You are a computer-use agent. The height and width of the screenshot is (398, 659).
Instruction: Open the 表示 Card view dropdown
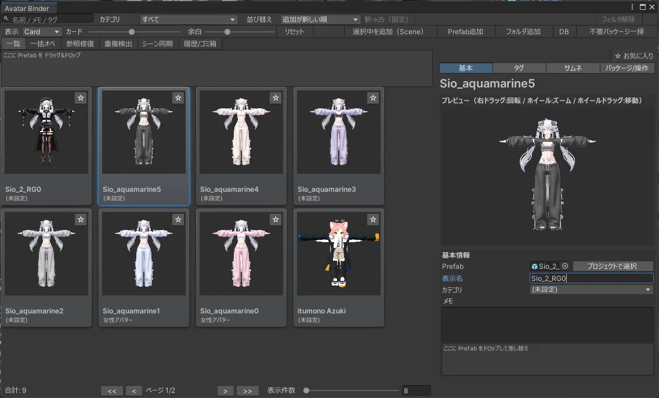click(x=41, y=31)
